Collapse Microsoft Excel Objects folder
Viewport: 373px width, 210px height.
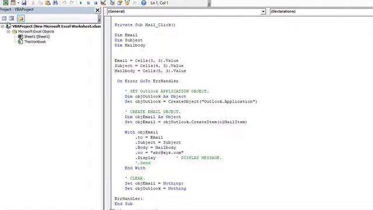click(8, 32)
